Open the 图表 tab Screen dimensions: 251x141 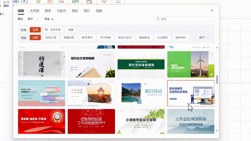click(48, 11)
